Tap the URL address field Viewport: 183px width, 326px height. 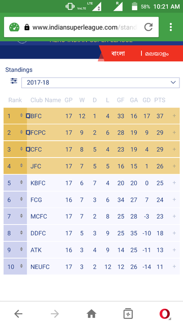tap(85, 27)
